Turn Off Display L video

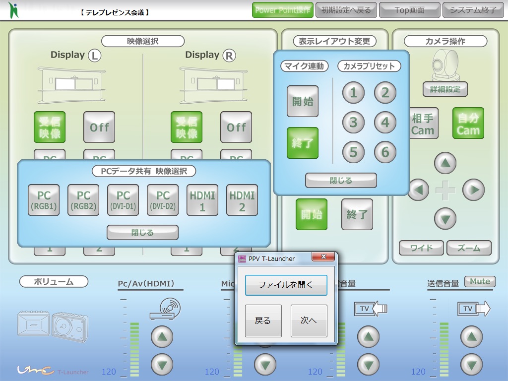[x=99, y=127]
